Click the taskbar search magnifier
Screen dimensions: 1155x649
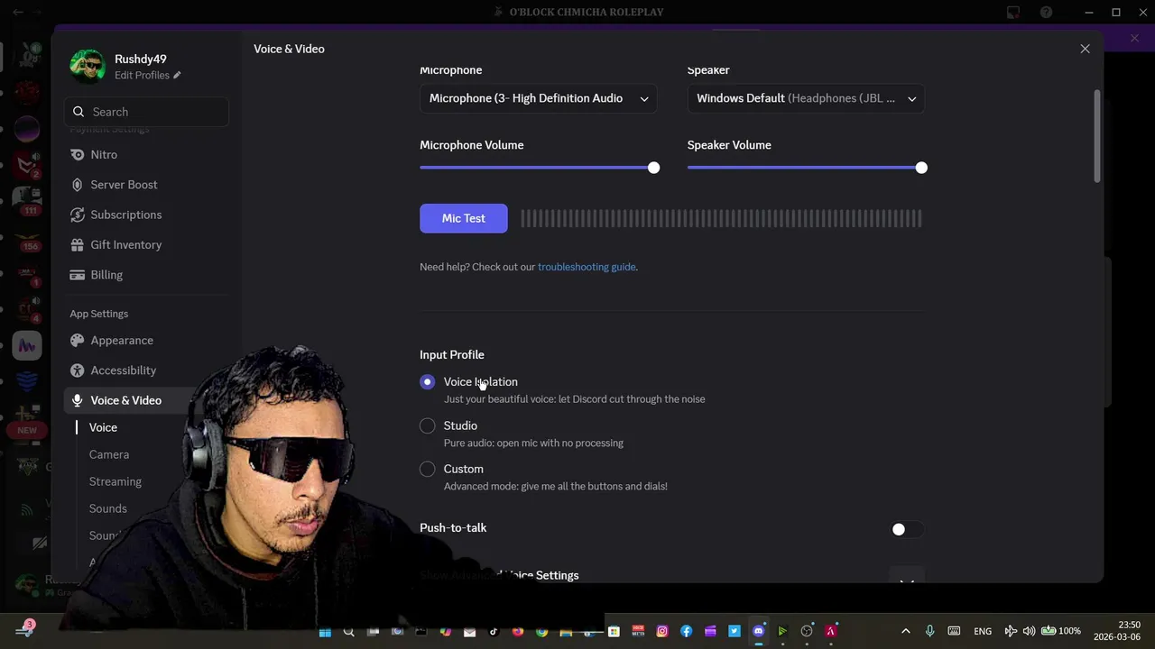click(x=349, y=631)
